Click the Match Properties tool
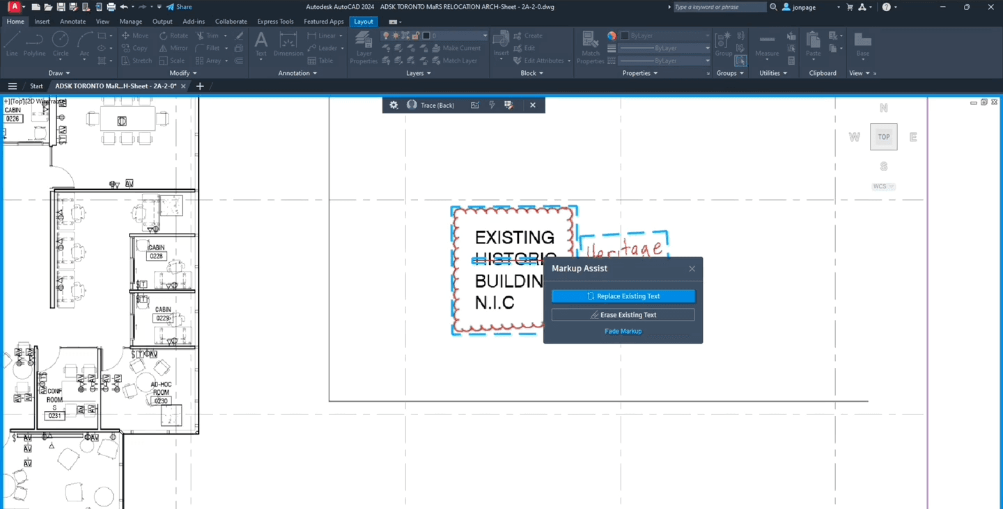The height and width of the screenshot is (509, 1003). (x=590, y=48)
